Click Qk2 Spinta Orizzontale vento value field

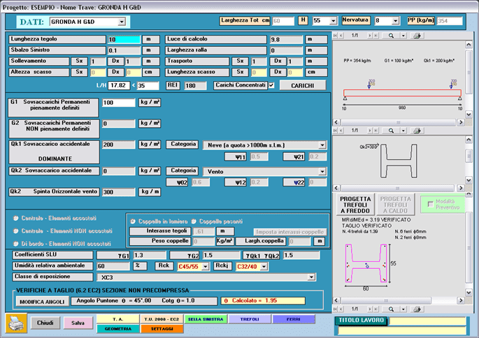pos(119,192)
